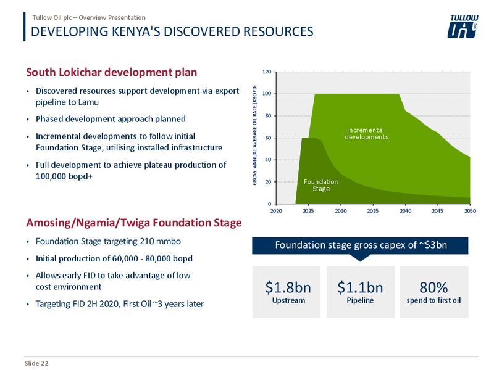Select the bullet about export pipeline to Lamu
494x370 pixels.
137,97
